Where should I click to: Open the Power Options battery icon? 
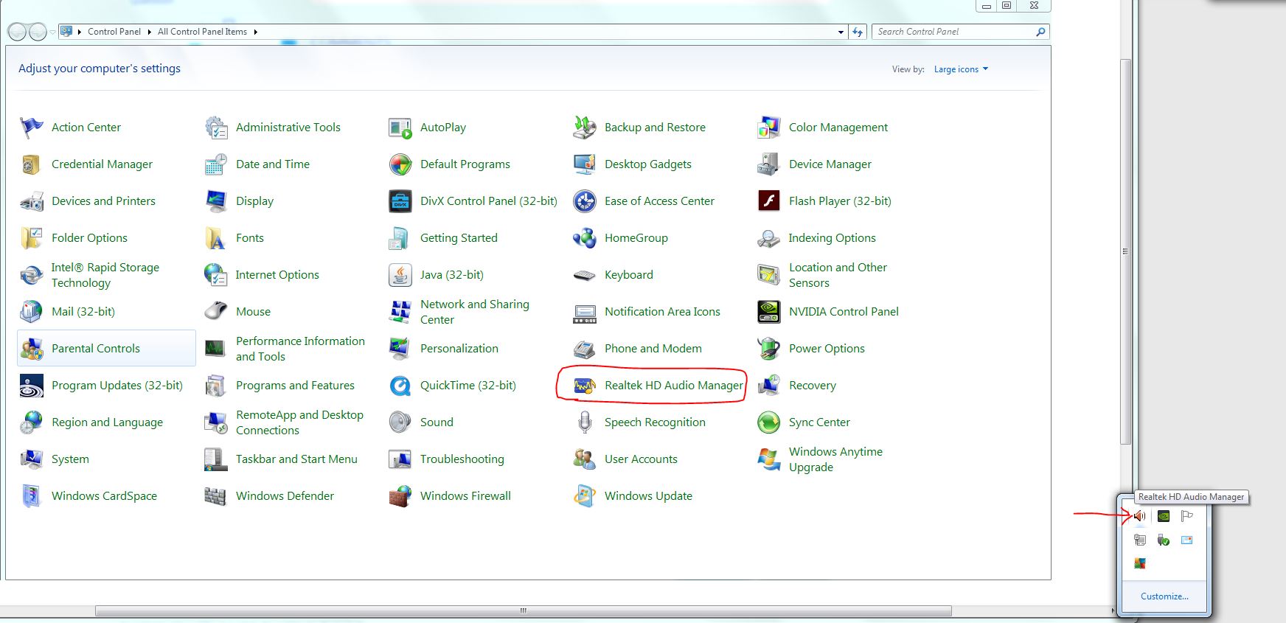(768, 349)
